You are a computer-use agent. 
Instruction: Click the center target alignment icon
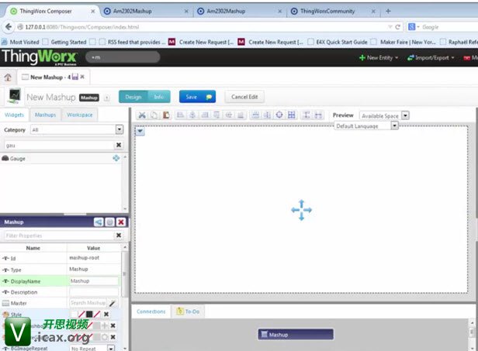(x=279, y=115)
